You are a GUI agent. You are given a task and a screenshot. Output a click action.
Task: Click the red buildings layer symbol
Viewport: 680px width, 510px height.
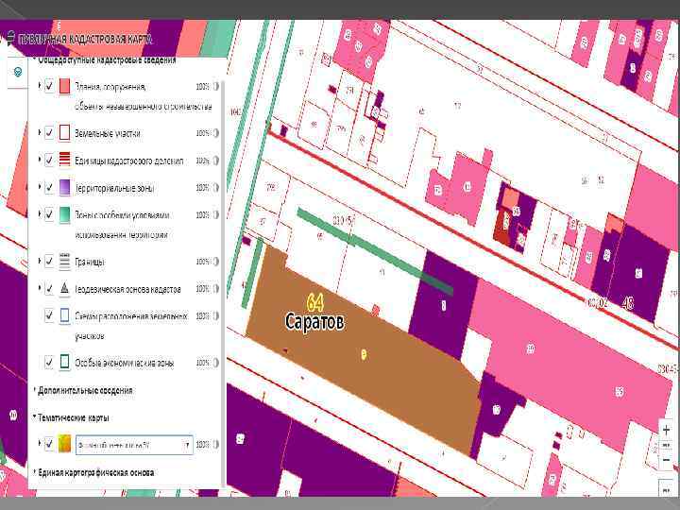point(64,86)
